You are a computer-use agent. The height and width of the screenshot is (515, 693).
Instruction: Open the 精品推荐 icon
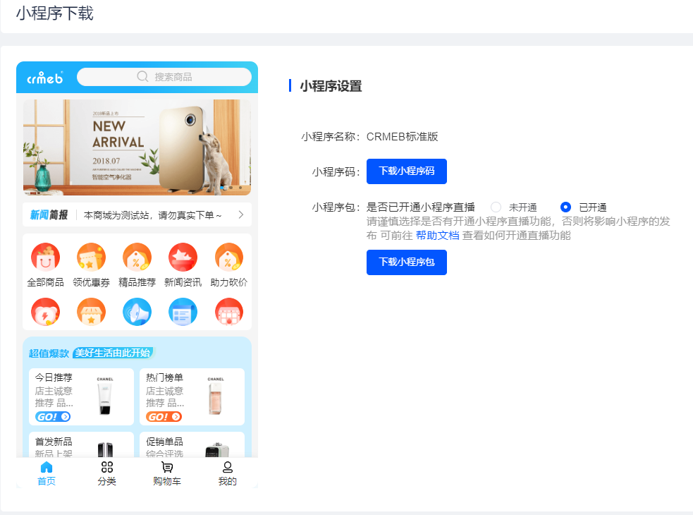click(137, 257)
